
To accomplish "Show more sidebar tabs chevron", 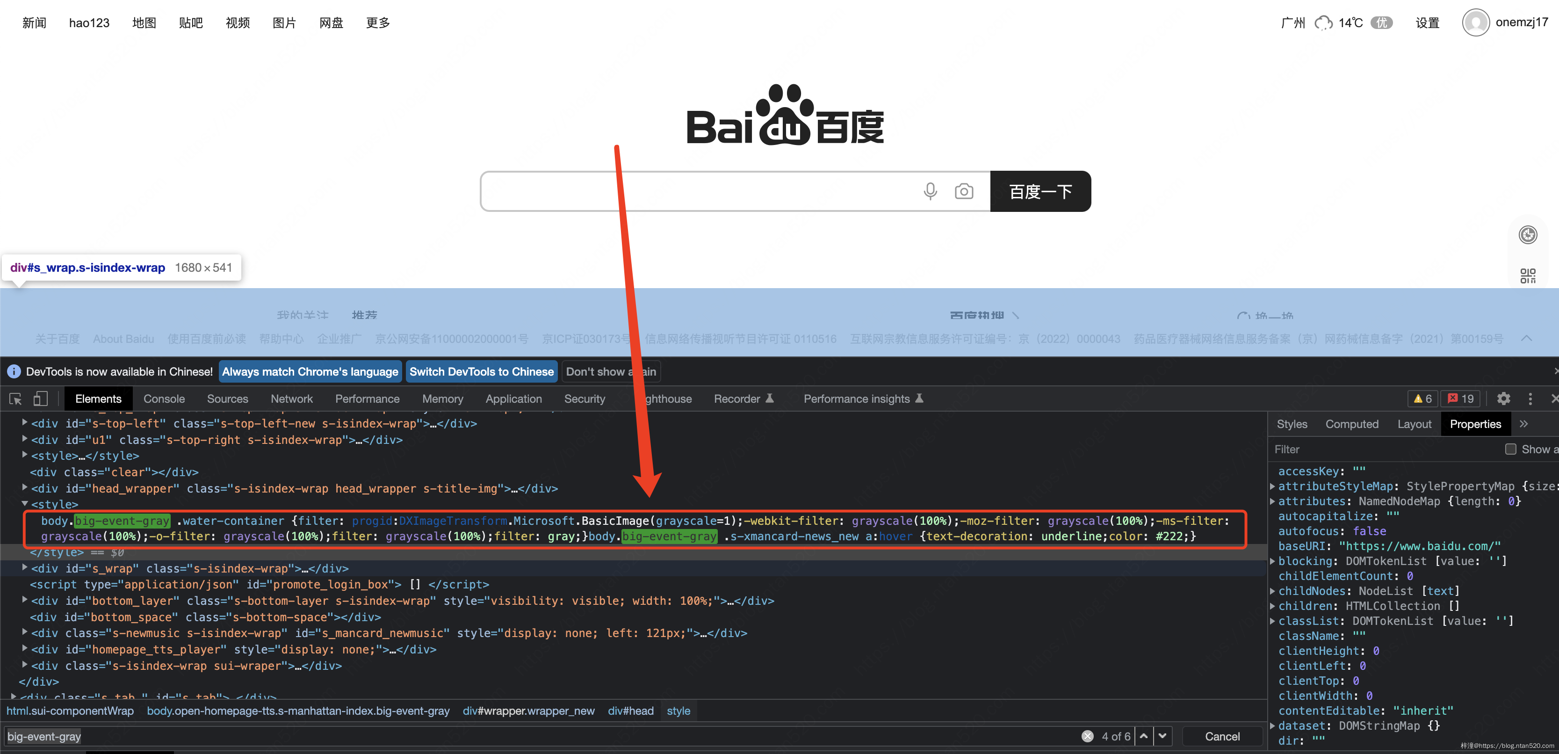I will [x=1523, y=424].
